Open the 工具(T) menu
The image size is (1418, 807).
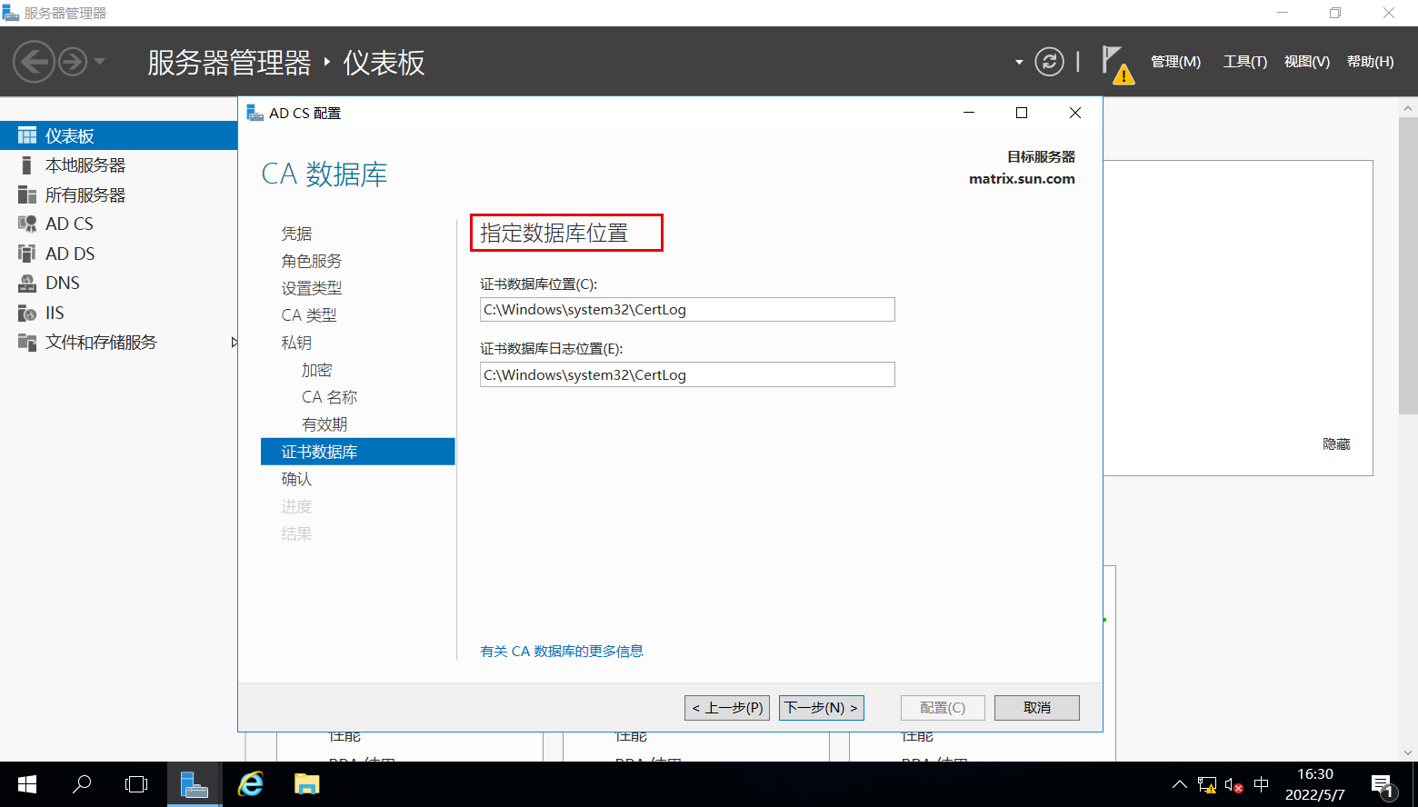tap(1244, 62)
